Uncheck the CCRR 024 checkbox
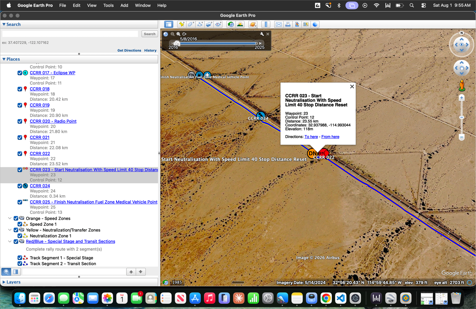Screen dimensions: 476x309 click(x=20, y=186)
